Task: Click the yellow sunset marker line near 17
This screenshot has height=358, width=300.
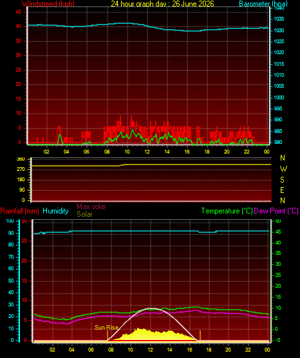Action: coord(200,336)
